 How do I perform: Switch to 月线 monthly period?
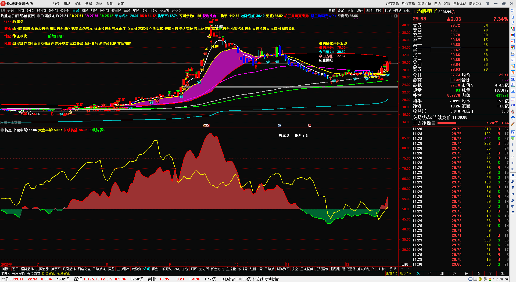point(94,10)
